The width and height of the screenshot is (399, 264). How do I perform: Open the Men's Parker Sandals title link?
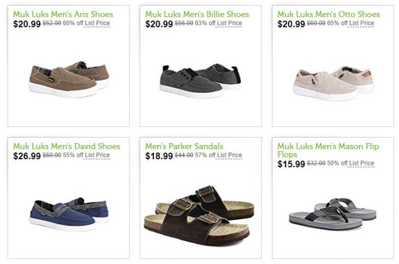click(x=184, y=146)
